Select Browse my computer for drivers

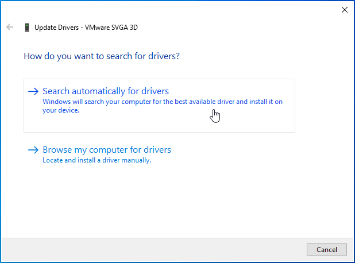pyautogui.click(x=107, y=150)
